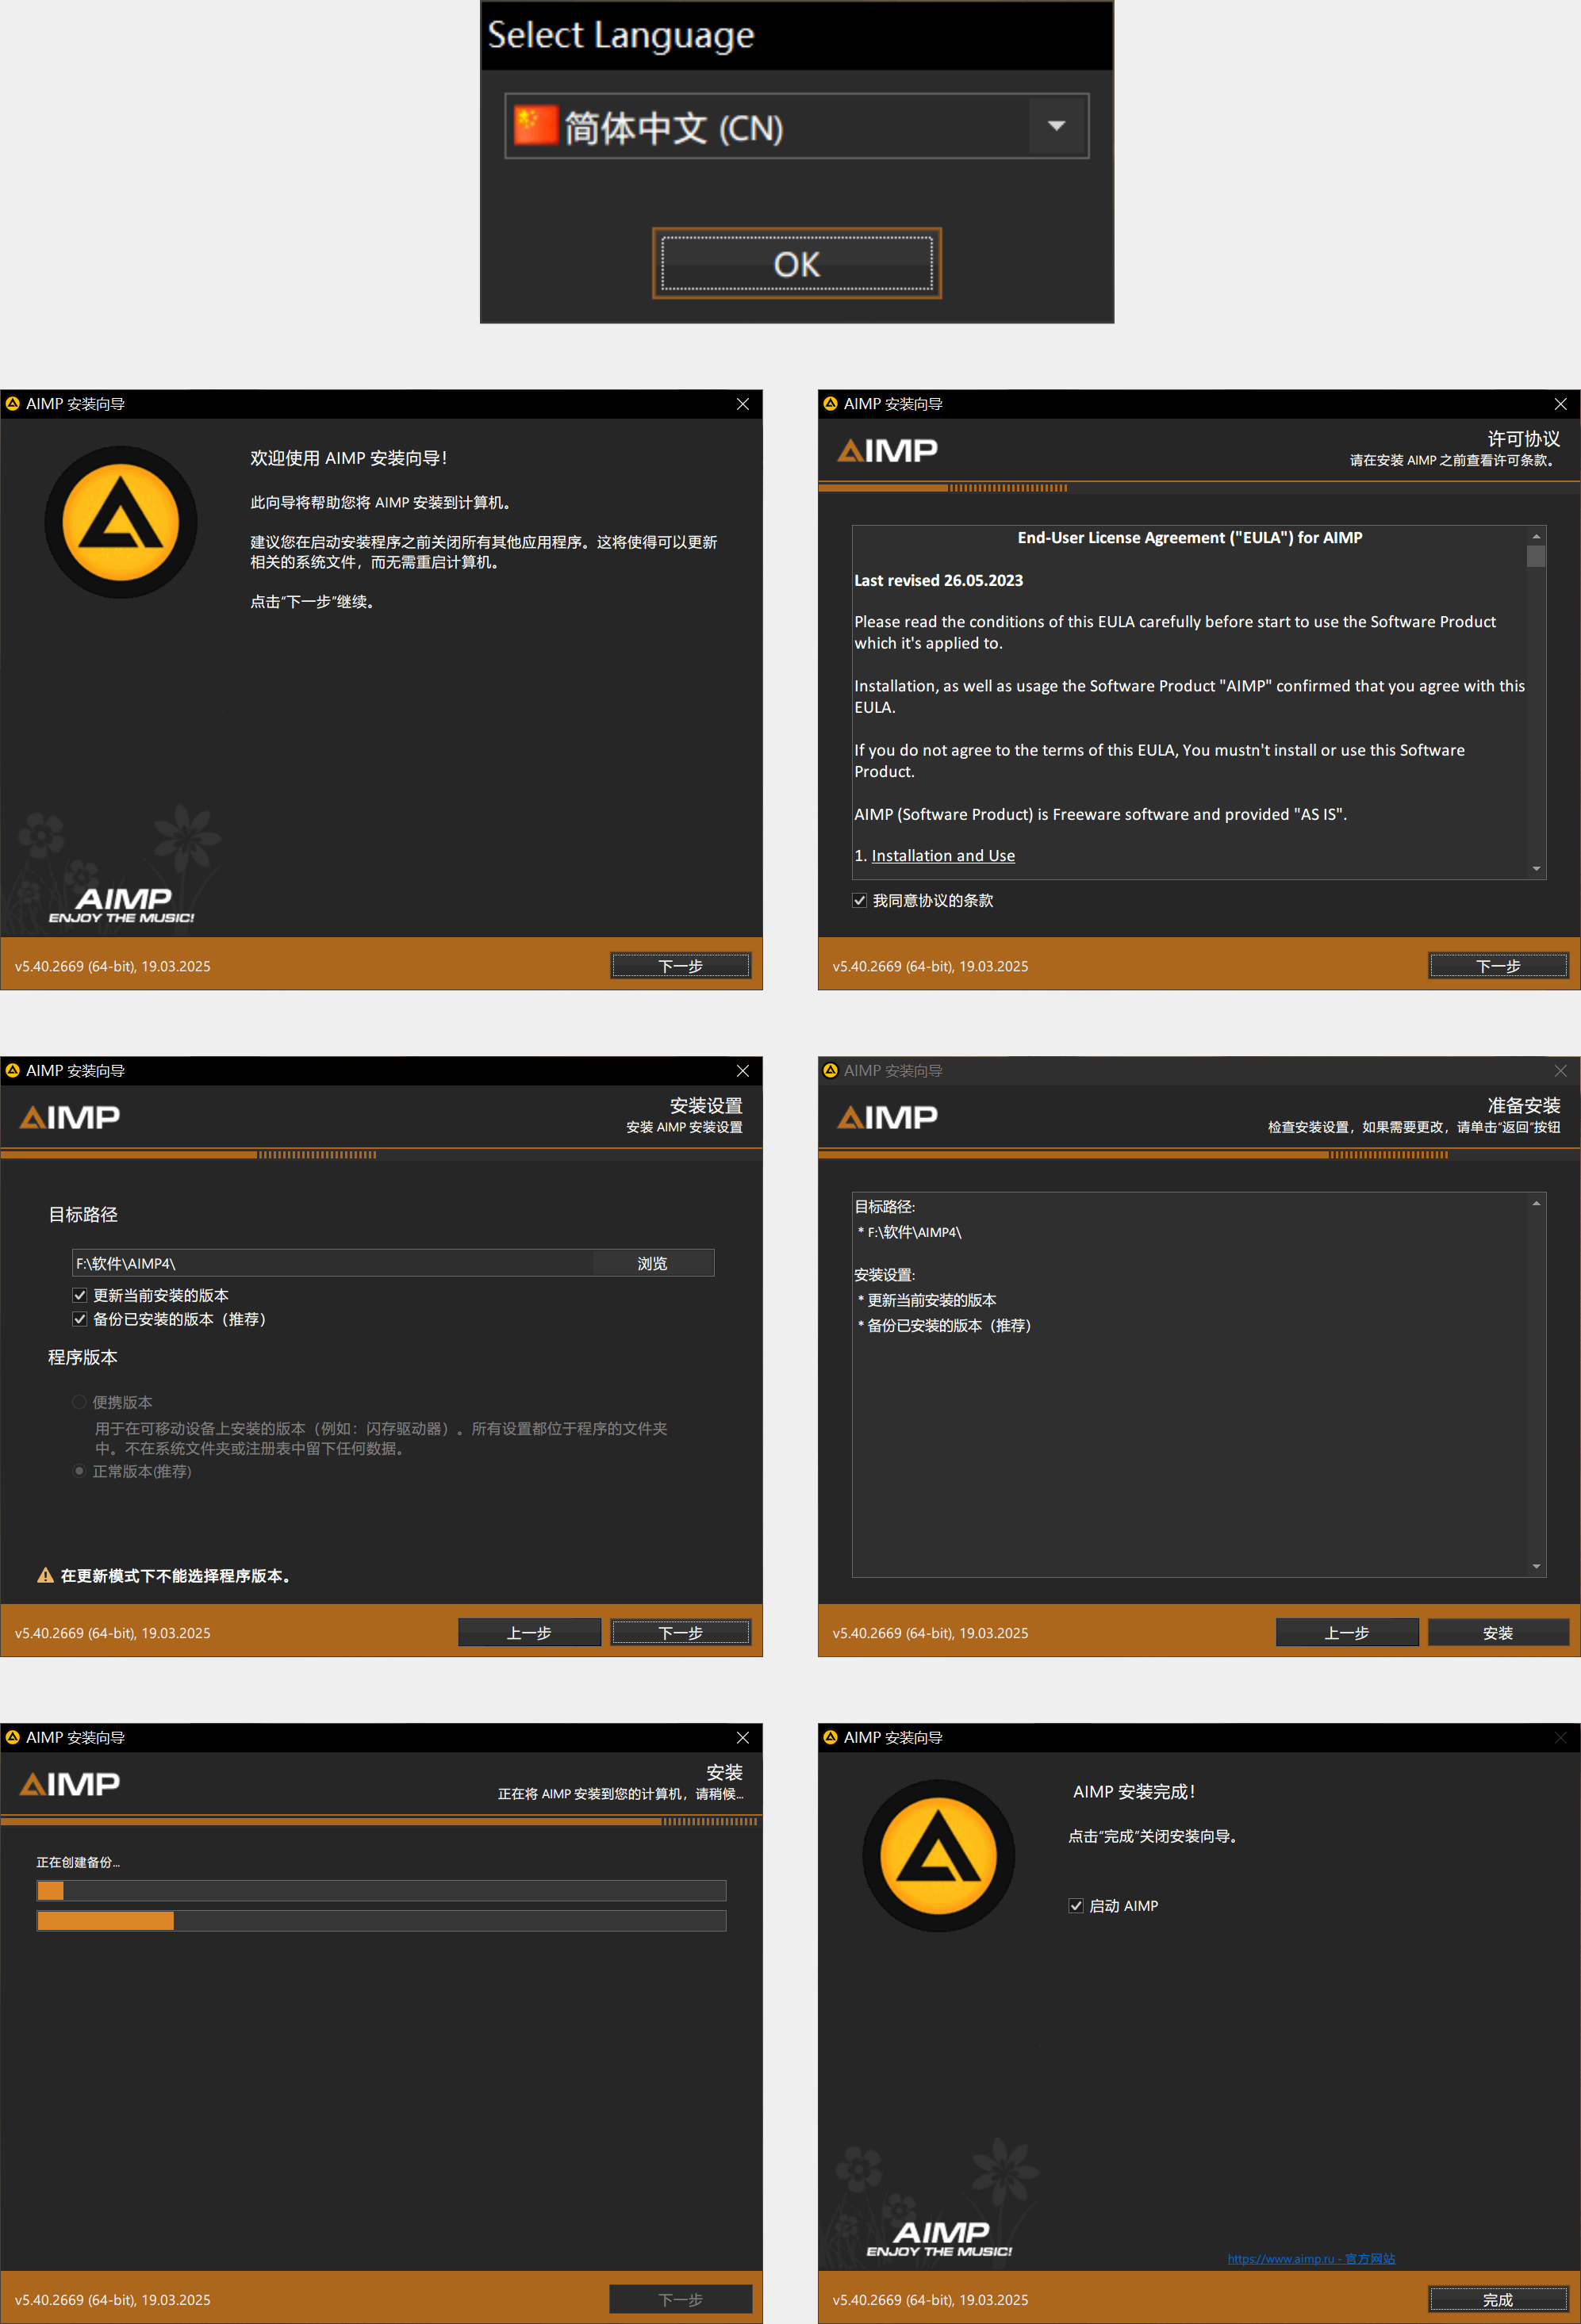Click EULA scrollbar down arrow
Viewport: 1581px width, 2324px height.
pyautogui.click(x=1536, y=869)
